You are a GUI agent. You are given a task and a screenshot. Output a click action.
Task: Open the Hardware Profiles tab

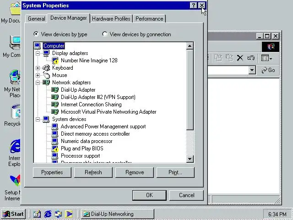tap(111, 19)
